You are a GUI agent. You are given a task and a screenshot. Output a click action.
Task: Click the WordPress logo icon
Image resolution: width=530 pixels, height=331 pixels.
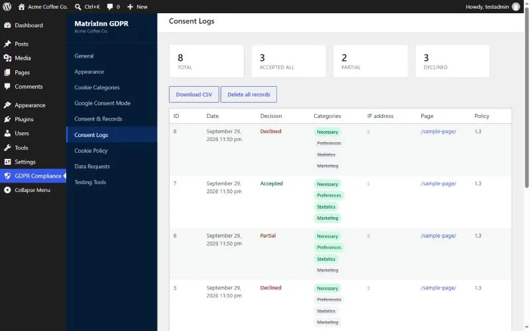[7, 7]
